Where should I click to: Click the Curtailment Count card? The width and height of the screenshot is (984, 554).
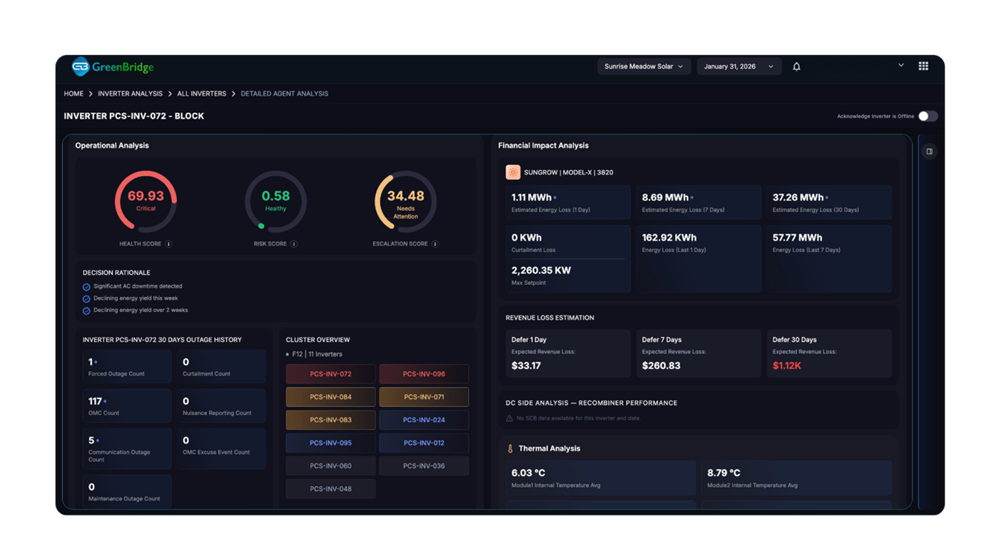221,367
